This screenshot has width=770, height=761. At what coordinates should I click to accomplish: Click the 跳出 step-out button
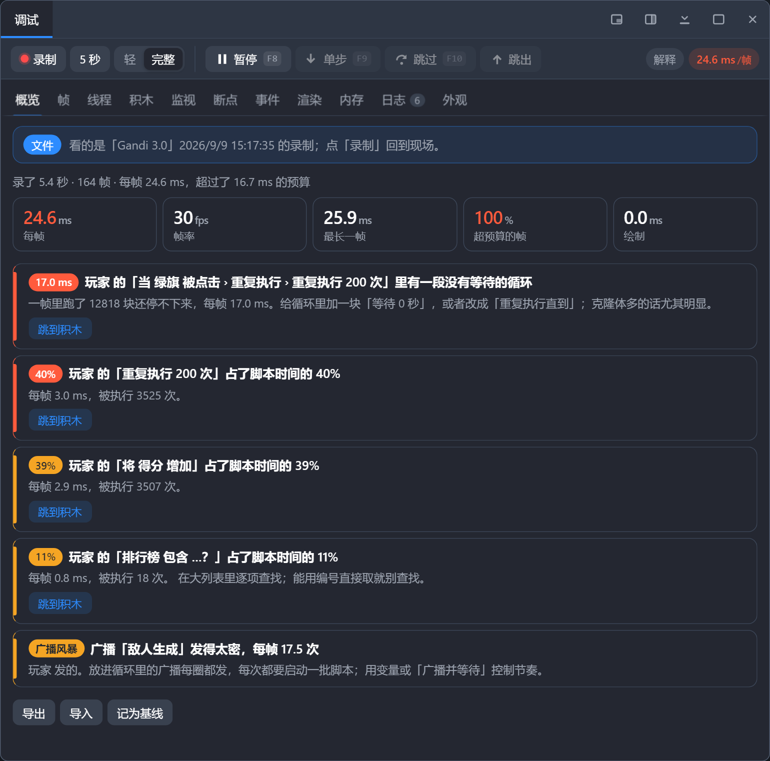510,59
